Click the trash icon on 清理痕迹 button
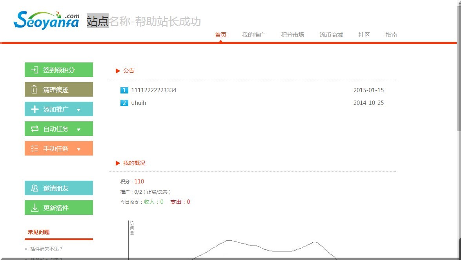461x260 pixels. tap(34, 89)
